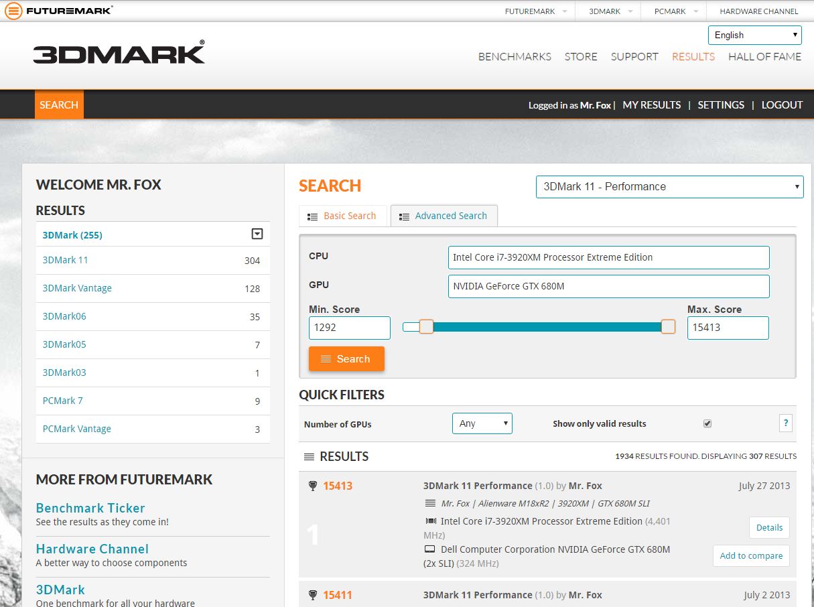Collapse the 3DMark (255) results arrow icon
Viewport: 814px width, 607px height.
click(257, 234)
